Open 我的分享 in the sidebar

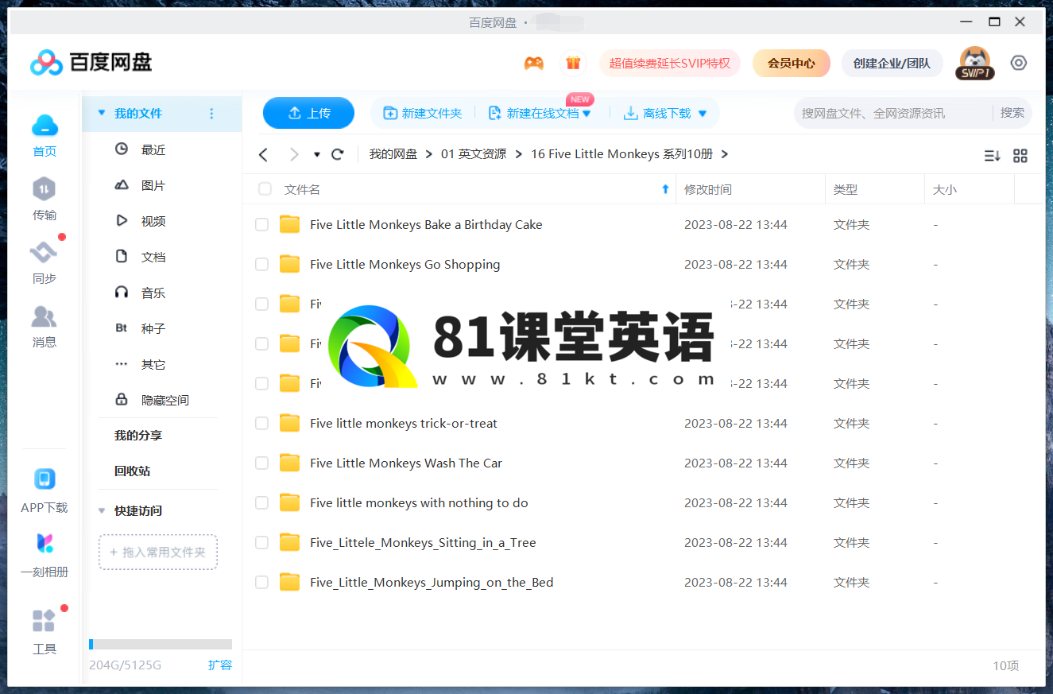tap(138, 436)
